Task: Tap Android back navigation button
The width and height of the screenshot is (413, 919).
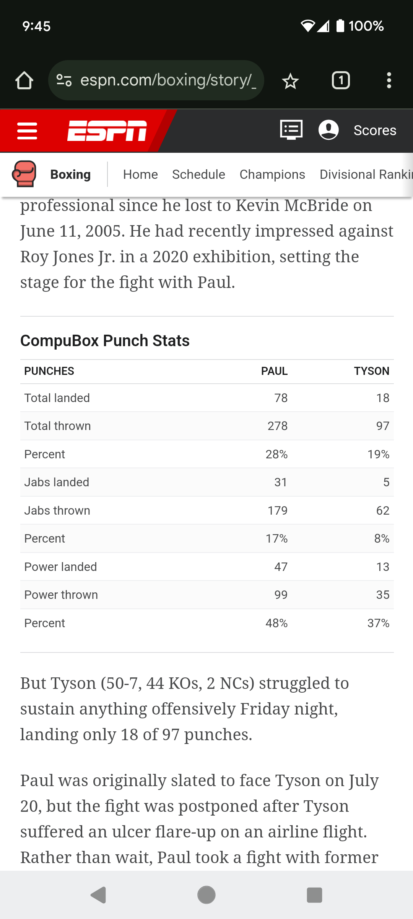Action: pyautogui.click(x=98, y=895)
